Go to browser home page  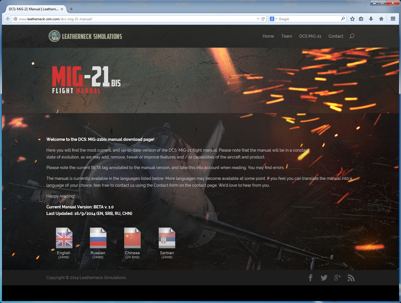[x=381, y=19]
